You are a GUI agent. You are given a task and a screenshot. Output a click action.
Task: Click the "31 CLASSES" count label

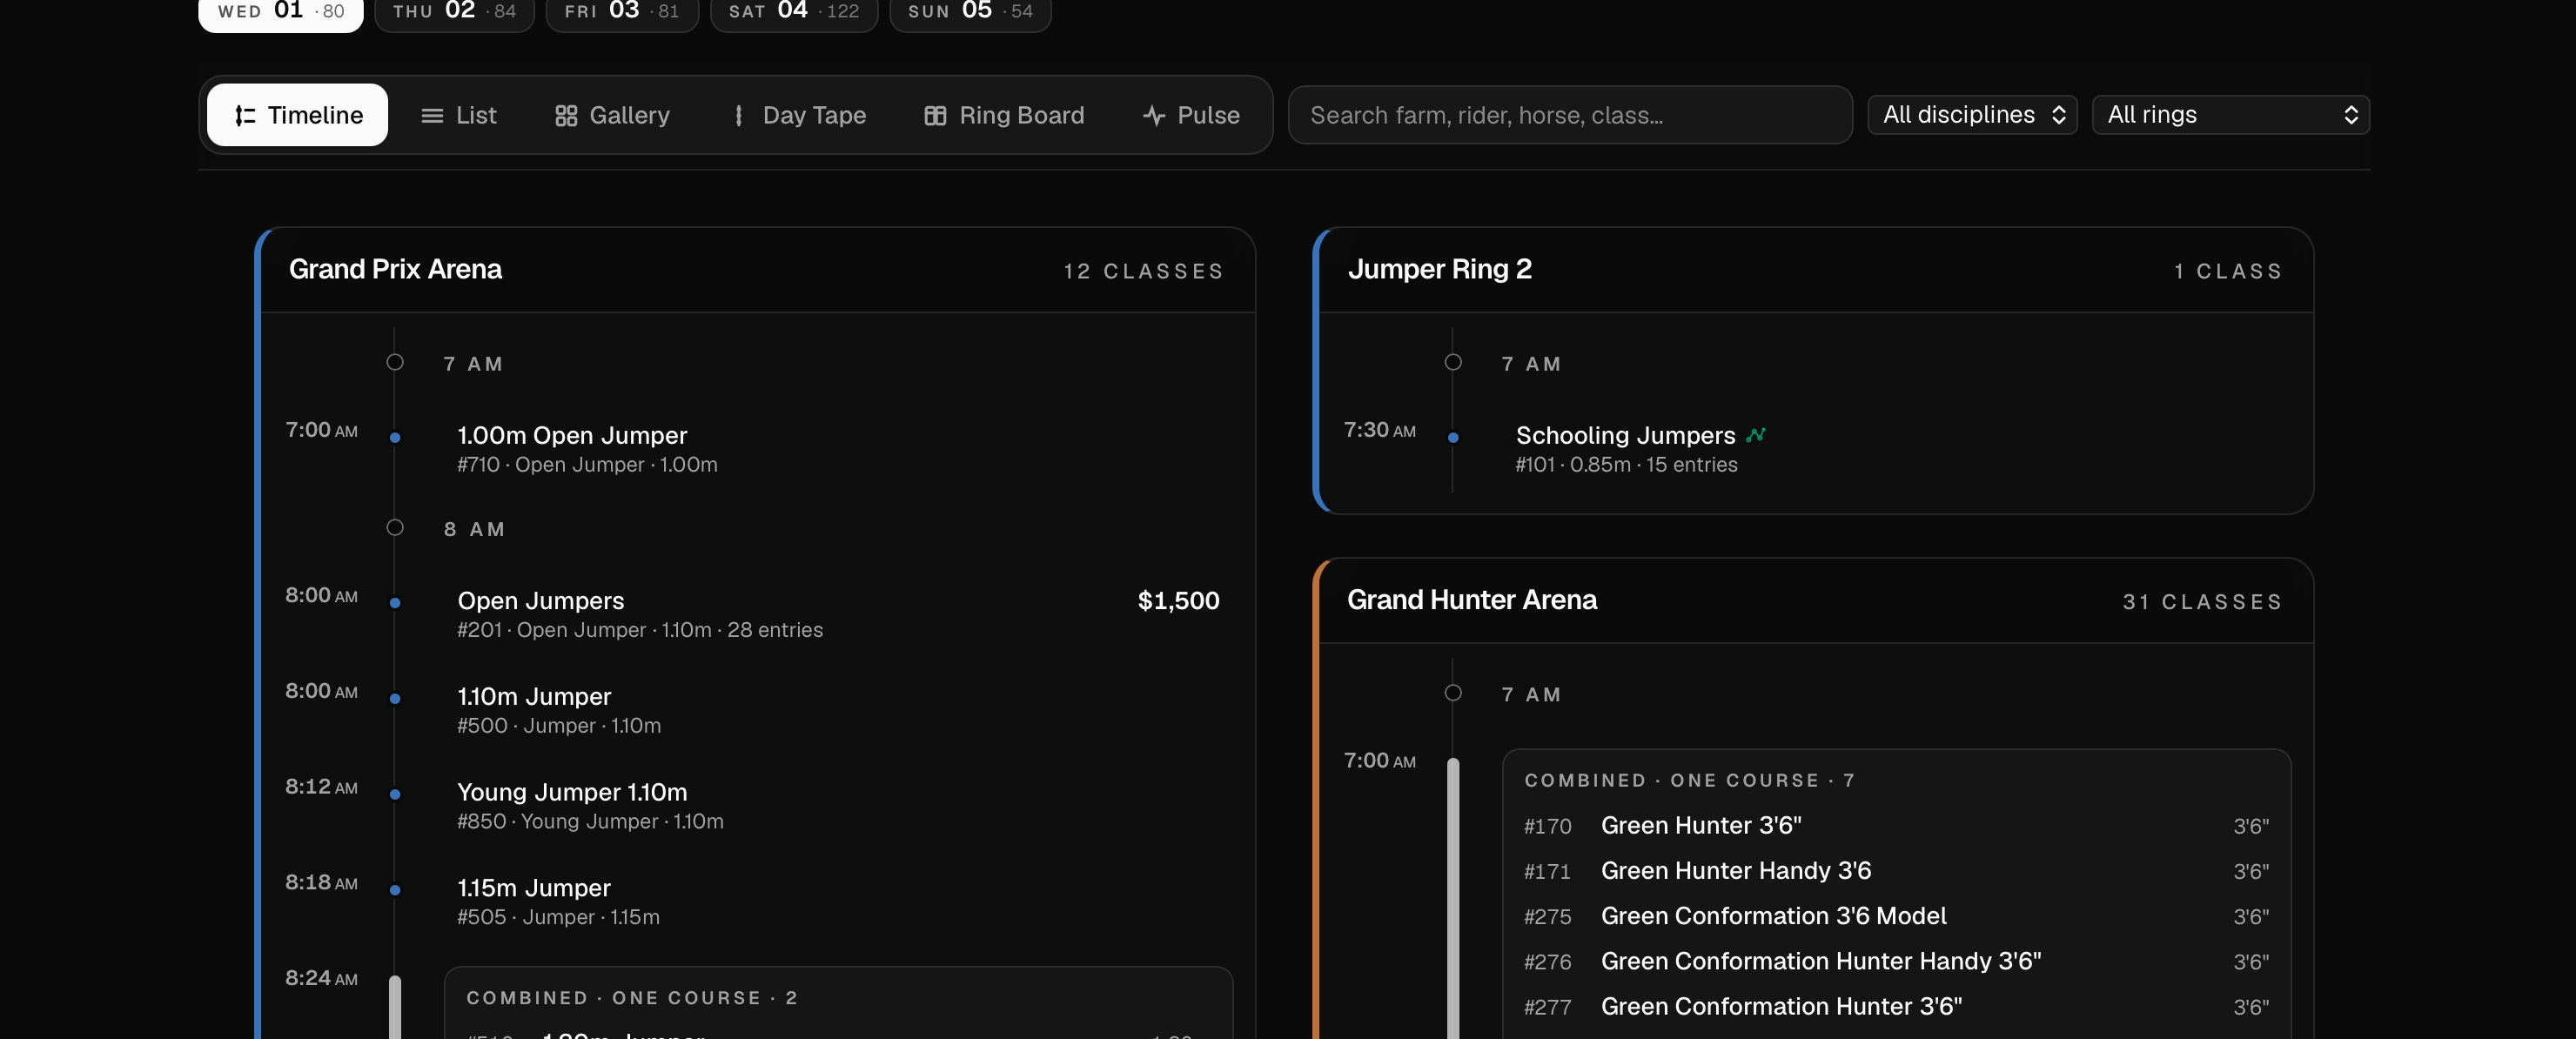point(2202,602)
